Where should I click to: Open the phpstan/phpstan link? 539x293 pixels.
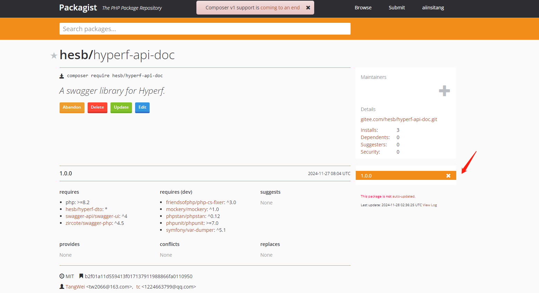pyautogui.click(x=186, y=216)
